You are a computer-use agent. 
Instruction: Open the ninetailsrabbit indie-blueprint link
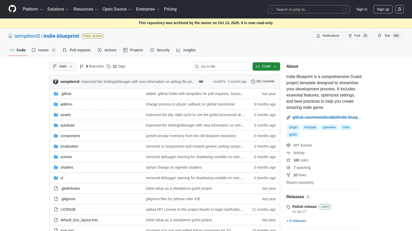tap(327, 117)
